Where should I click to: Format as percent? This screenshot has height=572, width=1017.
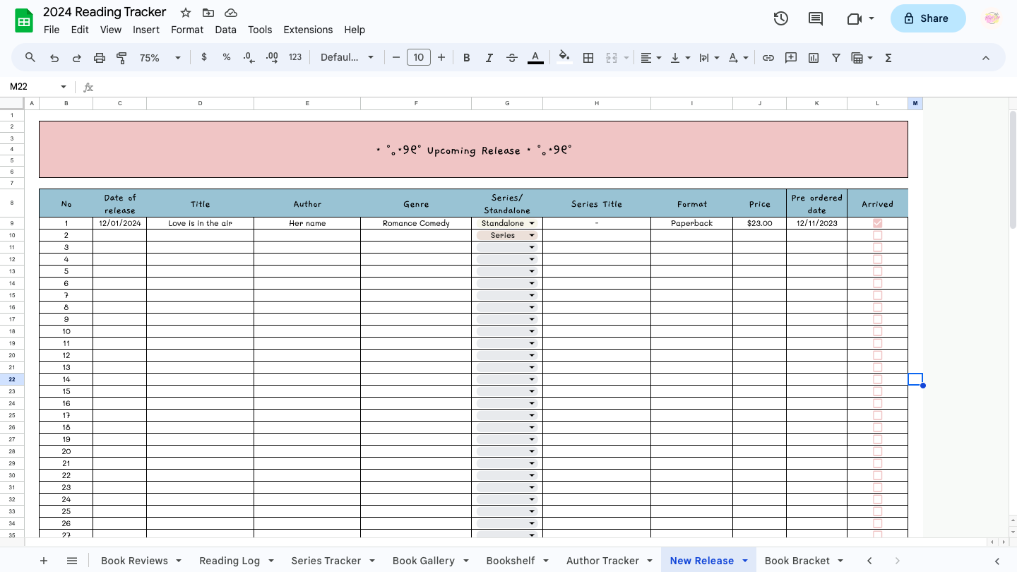click(x=227, y=57)
